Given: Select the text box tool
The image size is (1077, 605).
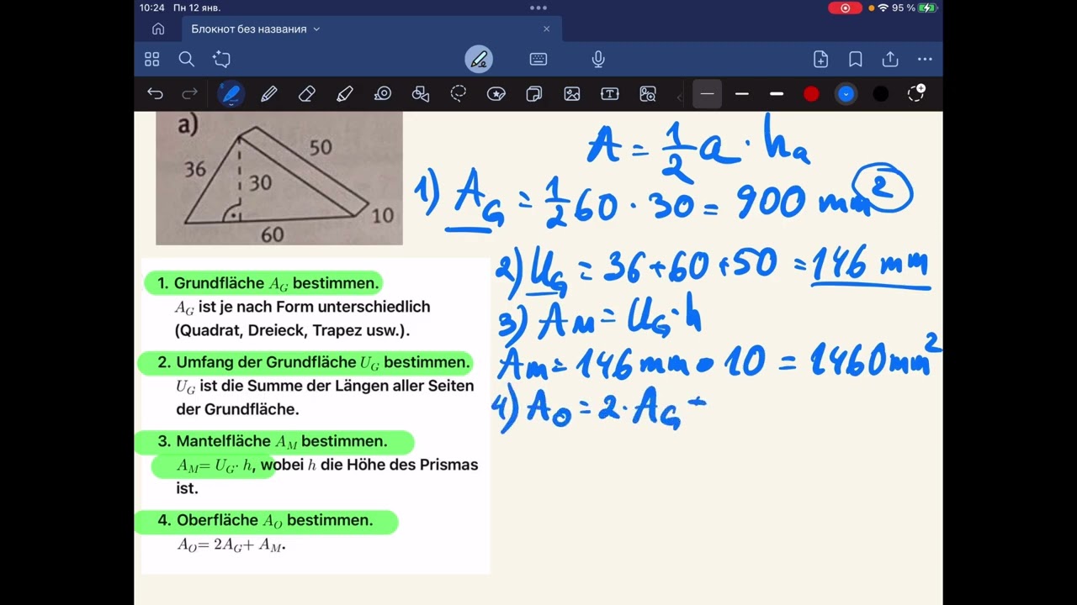Looking at the screenshot, I should [610, 93].
